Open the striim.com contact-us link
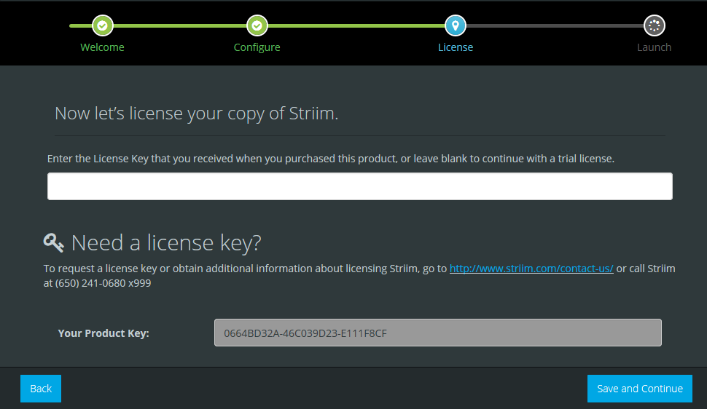This screenshot has width=707, height=409. 531,269
